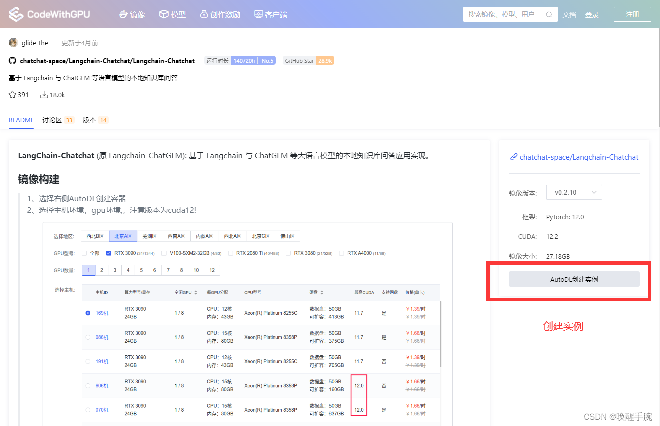
Task: Click the 运行时长 140720h badge
Action: click(231, 61)
